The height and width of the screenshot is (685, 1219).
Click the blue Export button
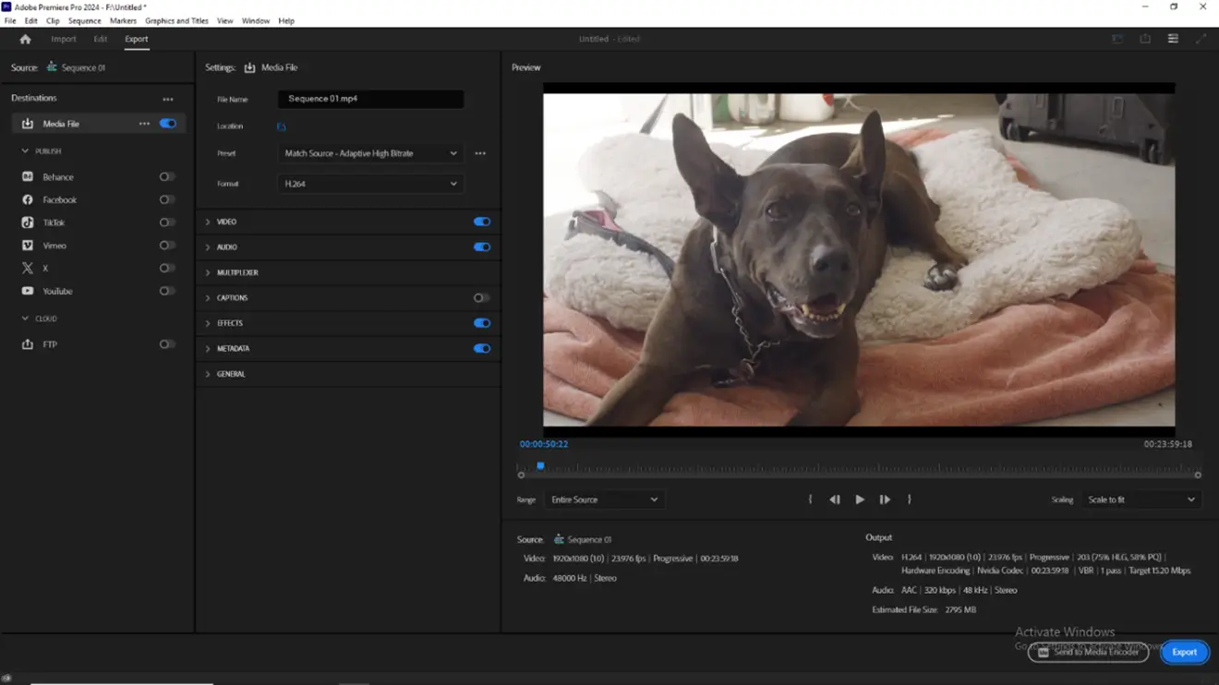(x=1184, y=652)
